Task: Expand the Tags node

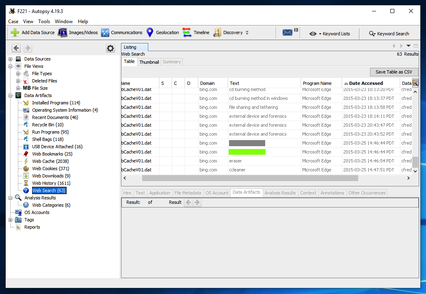Action: click(x=10, y=220)
